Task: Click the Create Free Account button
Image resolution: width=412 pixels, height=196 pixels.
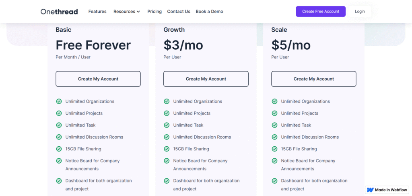Action: (x=321, y=12)
